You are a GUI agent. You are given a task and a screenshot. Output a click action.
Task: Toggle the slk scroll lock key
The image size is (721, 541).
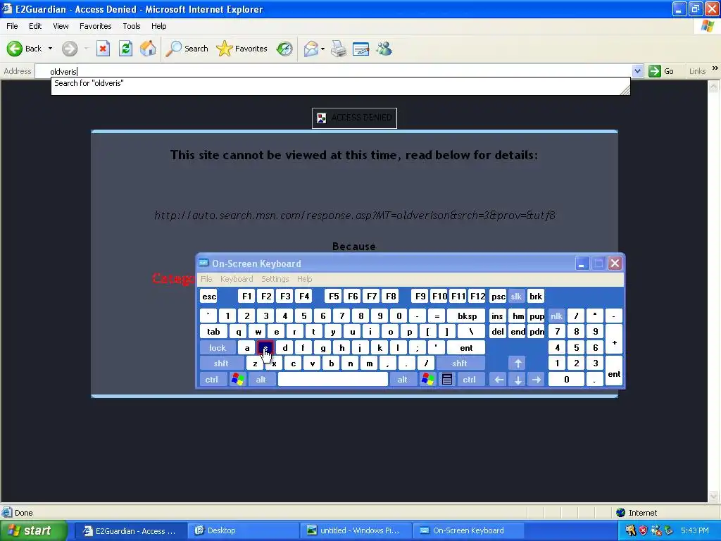tap(516, 297)
